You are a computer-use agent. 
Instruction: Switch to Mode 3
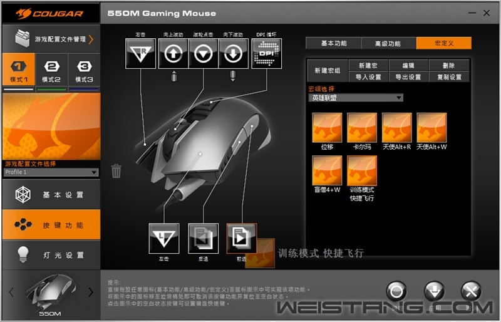tap(84, 70)
